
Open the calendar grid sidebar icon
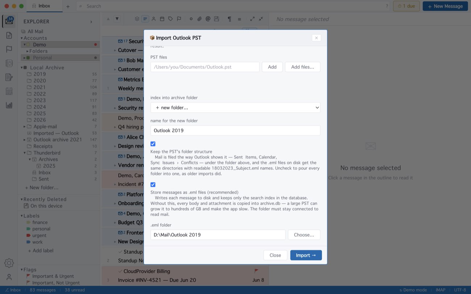click(9, 91)
